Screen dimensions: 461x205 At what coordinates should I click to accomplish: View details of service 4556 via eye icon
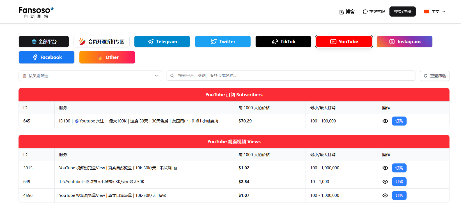[x=385, y=195]
